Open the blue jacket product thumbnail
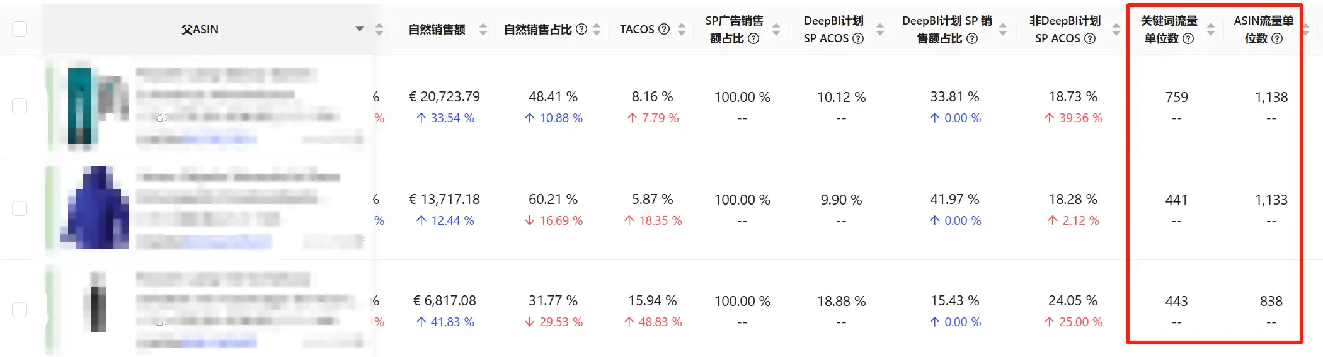The height and width of the screenshot is (357, 1323). pyautogui.click(x=94, y=208)
